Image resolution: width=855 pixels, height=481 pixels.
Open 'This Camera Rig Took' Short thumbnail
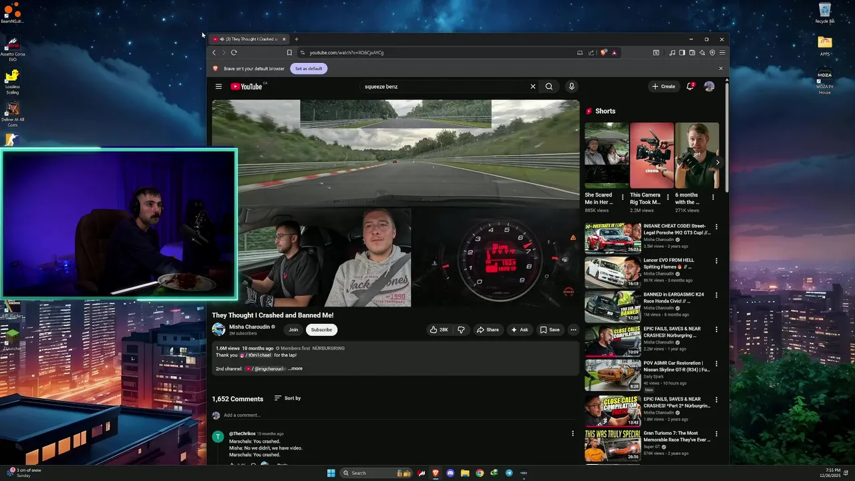pos(652,155)
